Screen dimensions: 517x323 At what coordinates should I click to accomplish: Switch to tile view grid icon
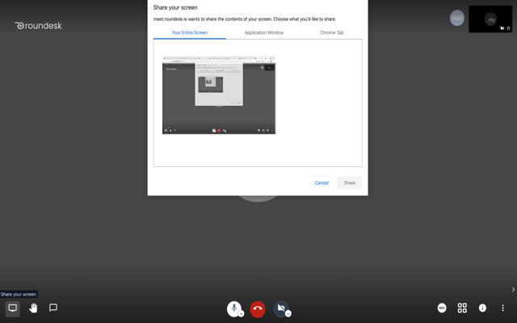pyautogui.click(x=462, y=308)
